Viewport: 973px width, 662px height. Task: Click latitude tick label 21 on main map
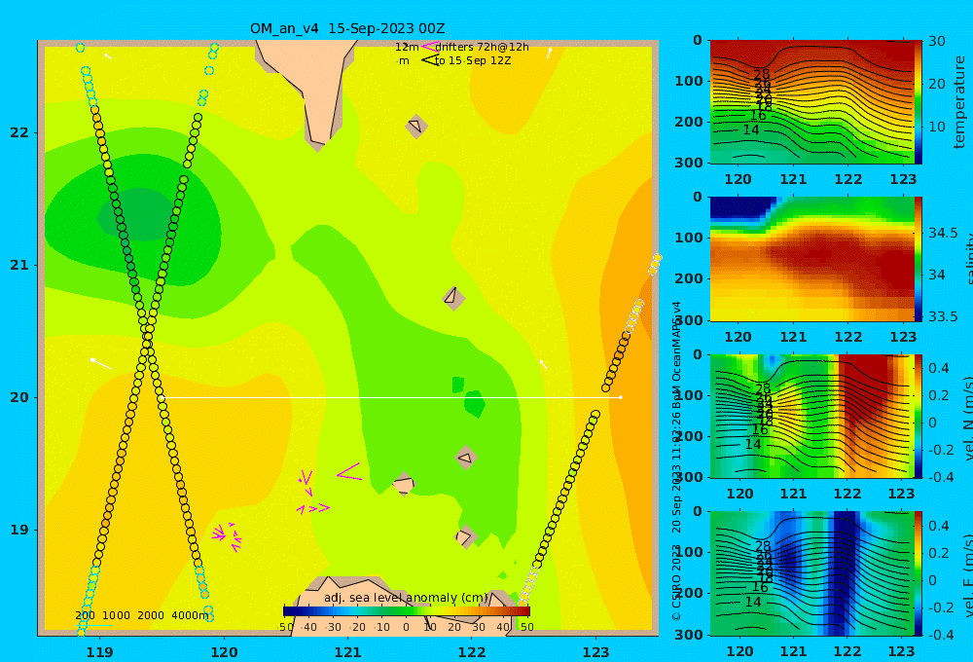(19, 265)
